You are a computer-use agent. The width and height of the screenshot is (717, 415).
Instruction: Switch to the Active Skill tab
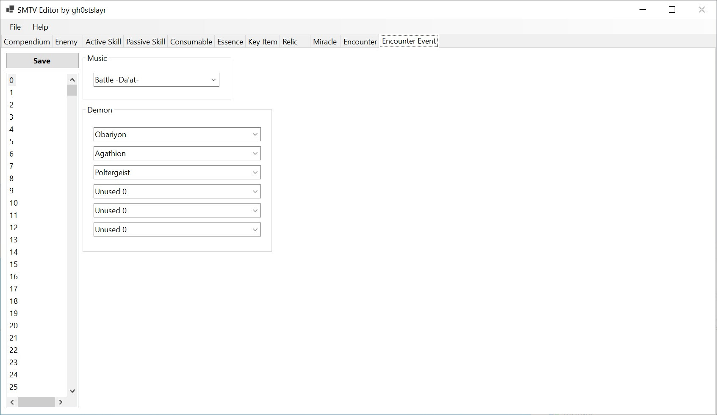tap(103, 42)
